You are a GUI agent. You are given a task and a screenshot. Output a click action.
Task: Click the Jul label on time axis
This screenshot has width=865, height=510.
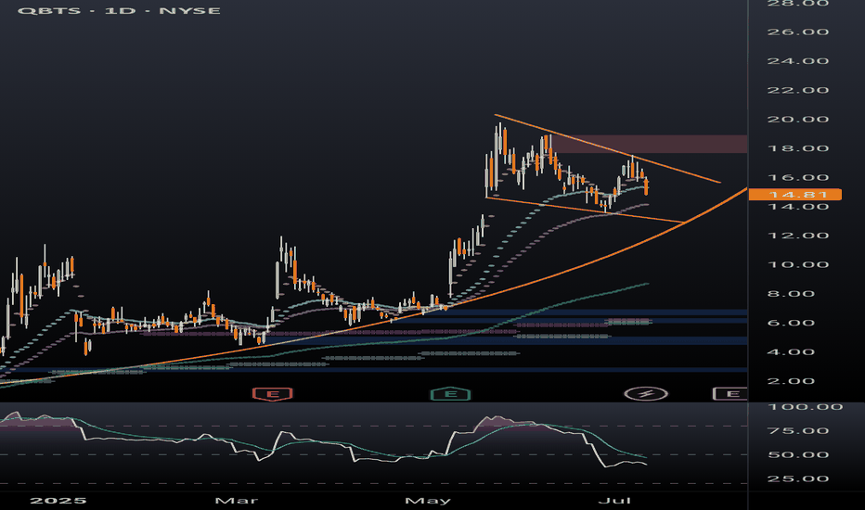tap(614, 501)
